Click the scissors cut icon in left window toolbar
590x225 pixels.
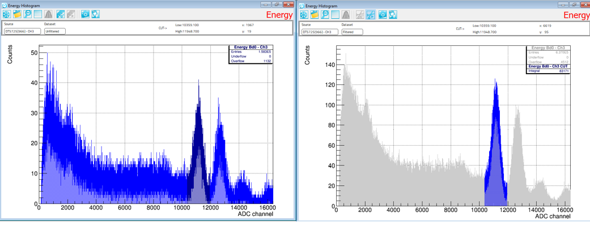tap(60, 14)
